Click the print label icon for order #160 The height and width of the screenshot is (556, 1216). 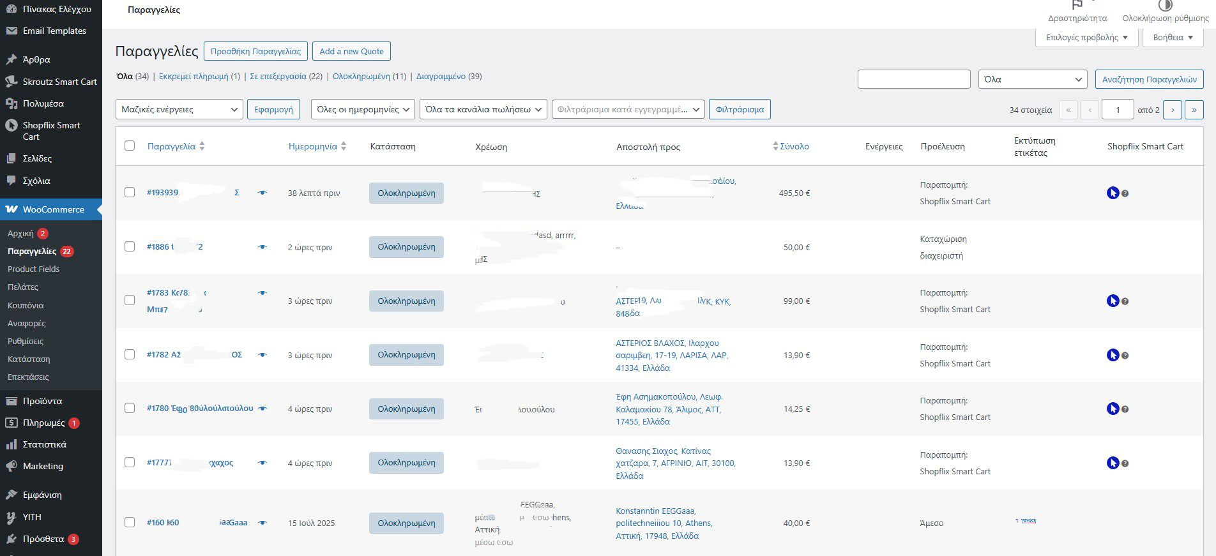click(1026, 521)
